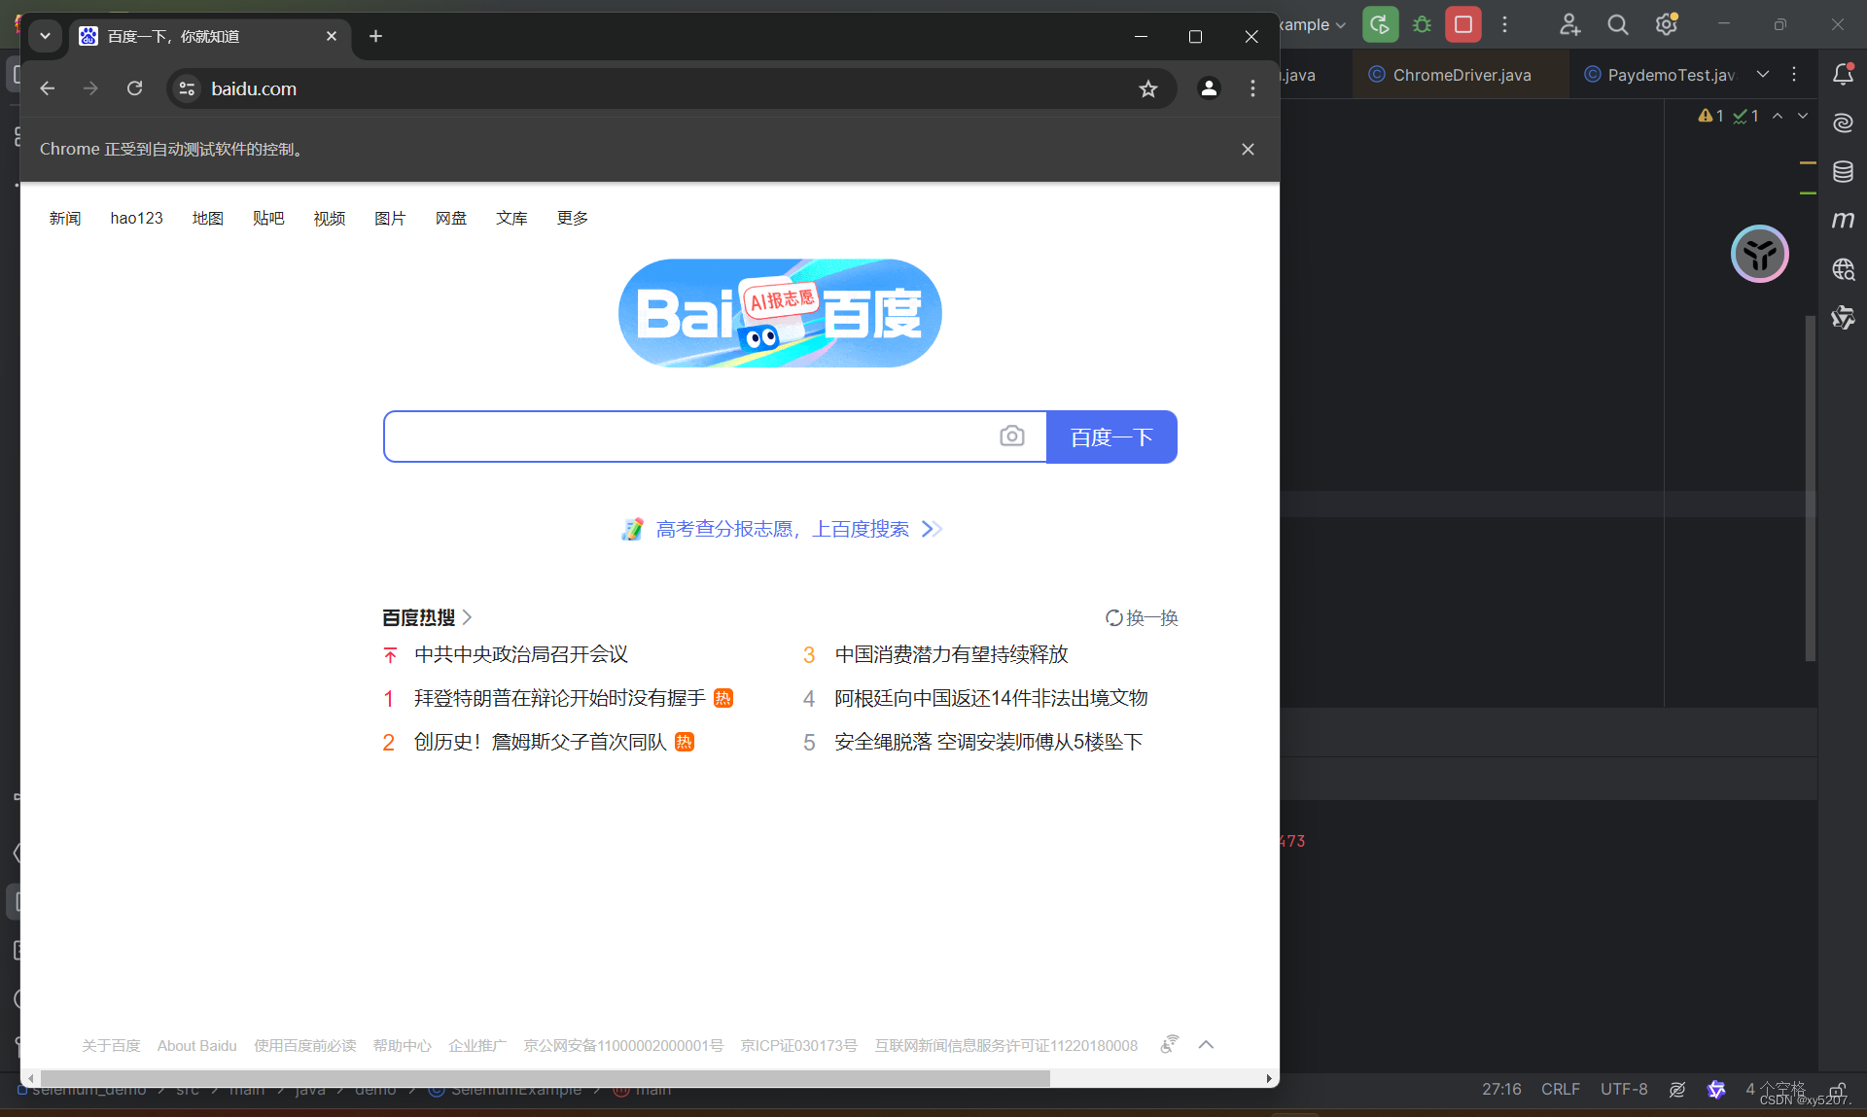
Task: Open the IDE run toolbar more-actions menu
Action: [1504, 24]
